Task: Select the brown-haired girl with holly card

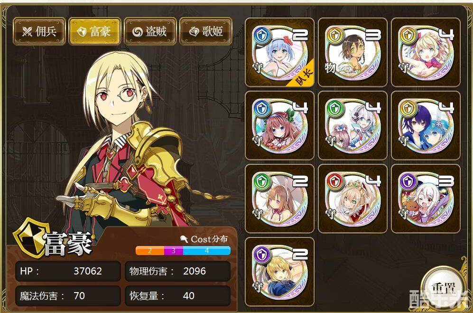Action: point(279,125)
